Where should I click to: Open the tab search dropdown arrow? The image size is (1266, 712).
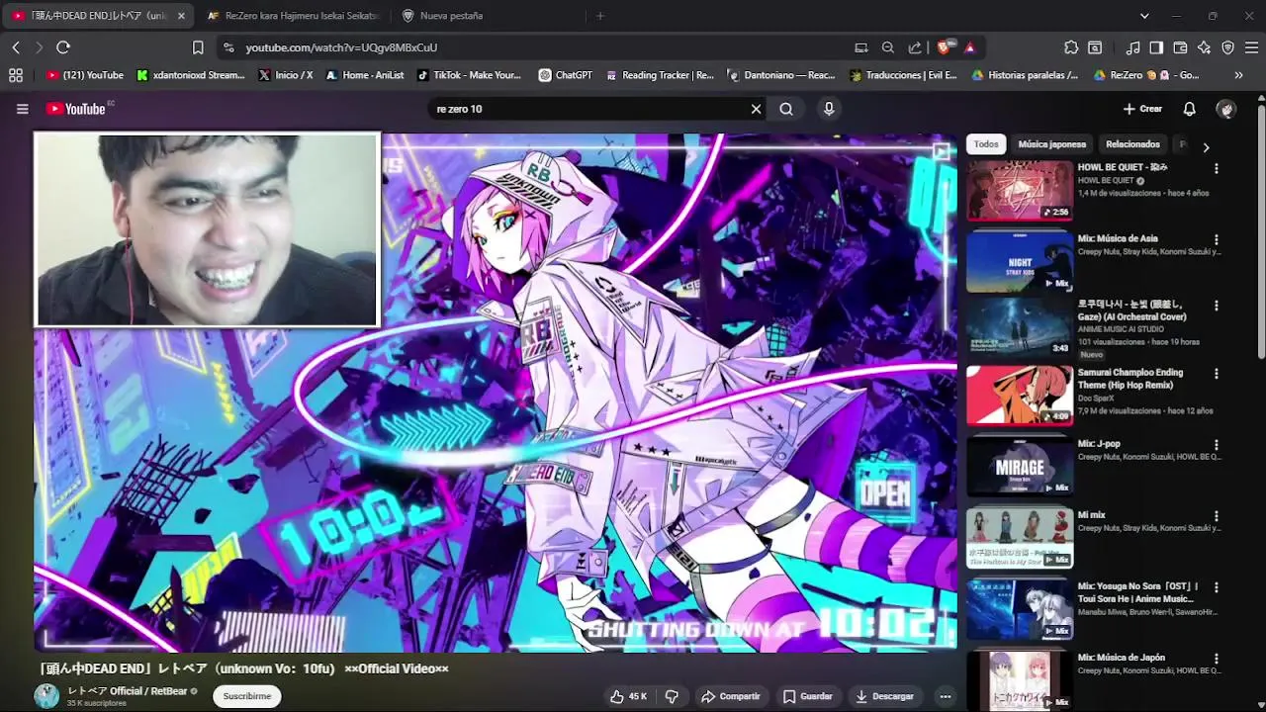tap(1144, 16)
